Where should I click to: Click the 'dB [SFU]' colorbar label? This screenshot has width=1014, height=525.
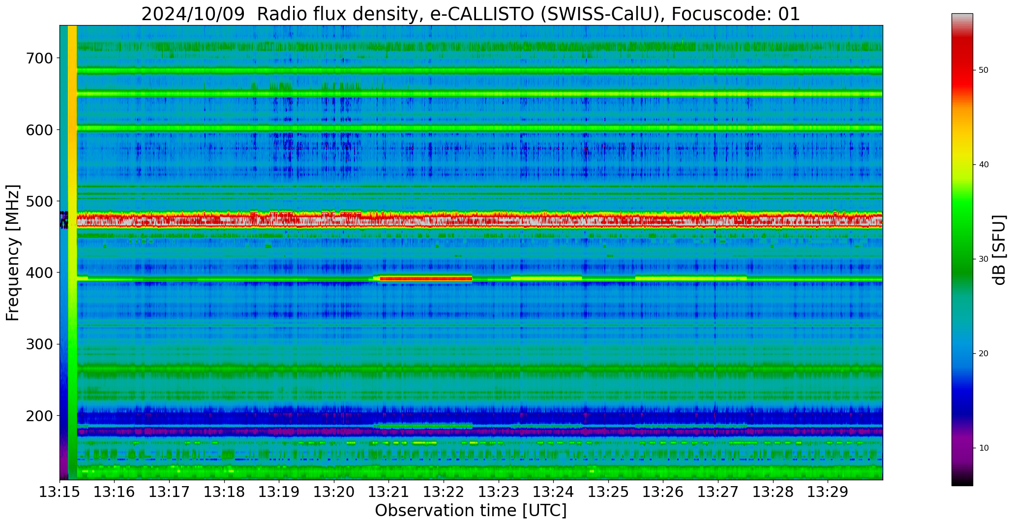999,250
